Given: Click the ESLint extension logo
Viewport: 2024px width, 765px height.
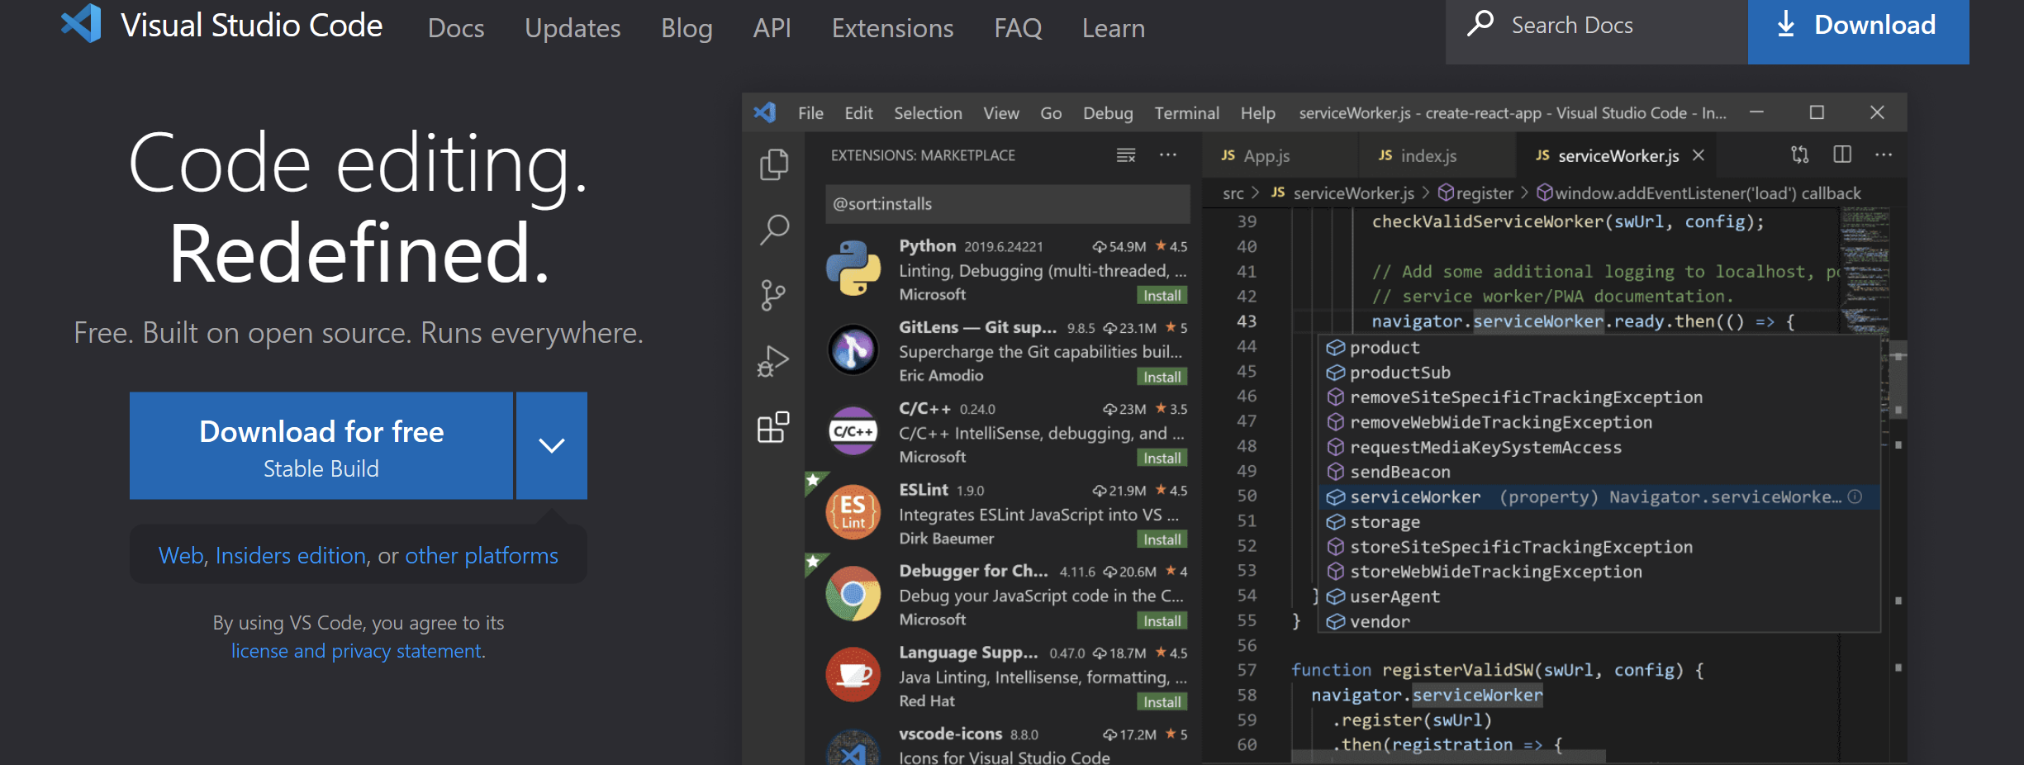Looking at the screenshot, I should tap(853, 511).
